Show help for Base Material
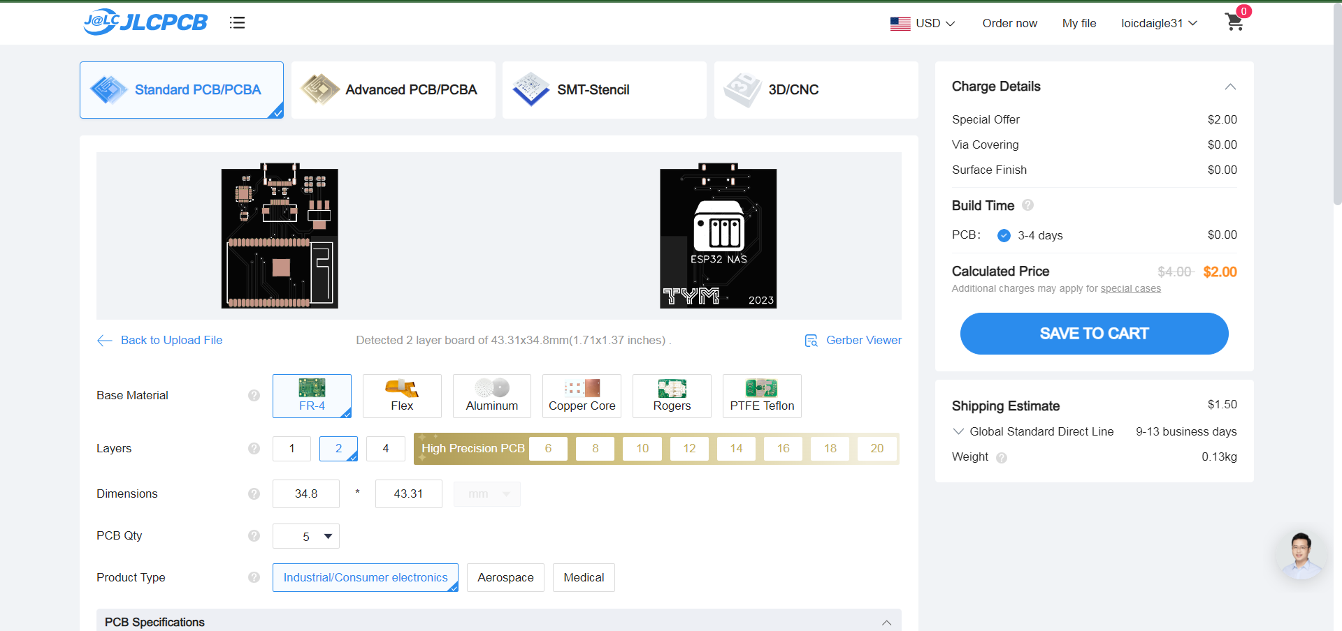This screenshot has height=631, width=1342. pos(254,396)
